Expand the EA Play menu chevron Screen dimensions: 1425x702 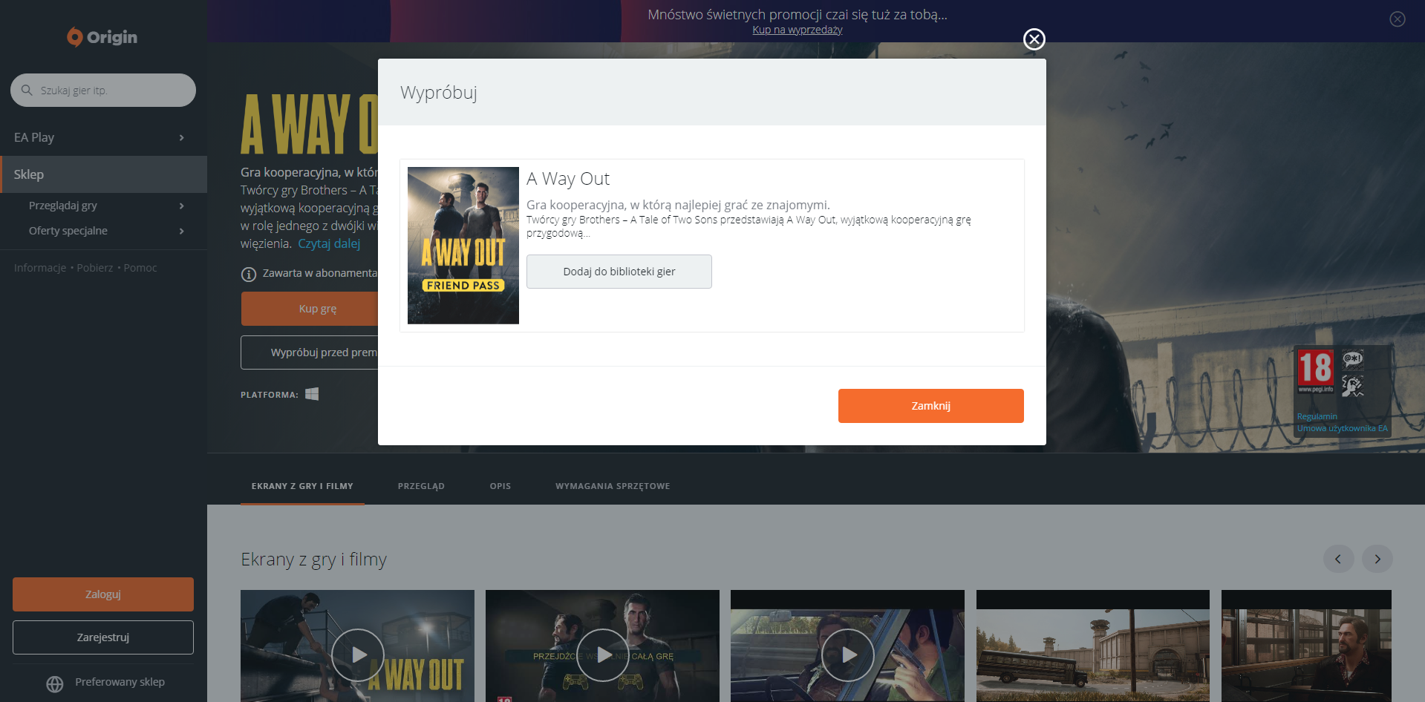(x=182, y=138)
